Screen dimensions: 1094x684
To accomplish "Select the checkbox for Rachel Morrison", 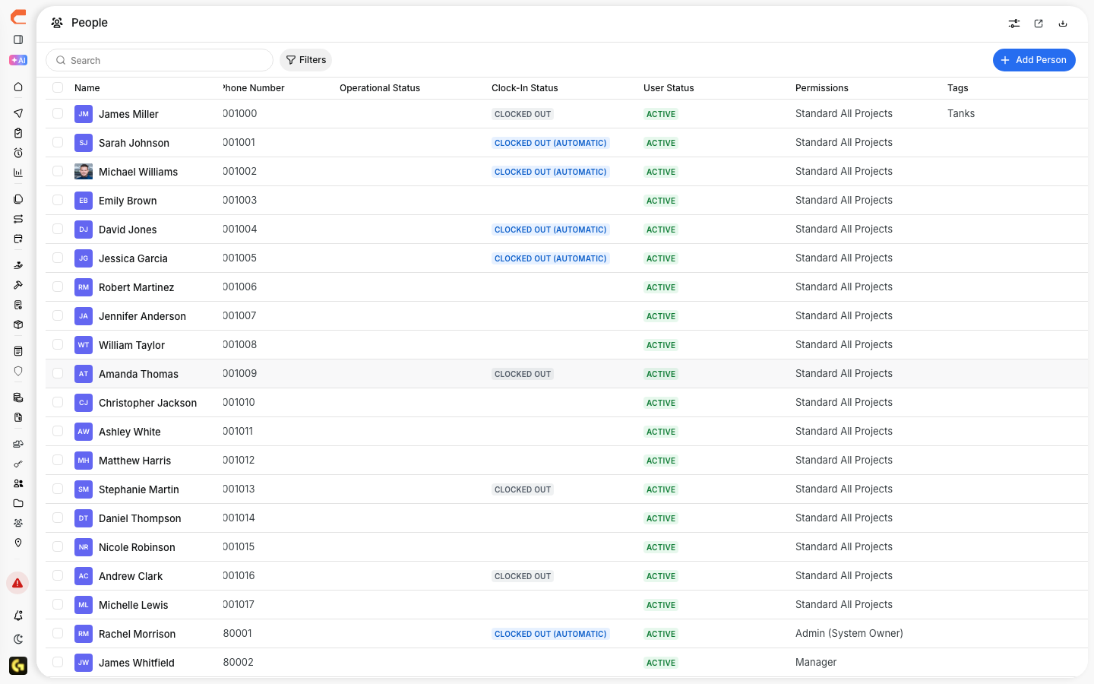I will click(58, 633).
